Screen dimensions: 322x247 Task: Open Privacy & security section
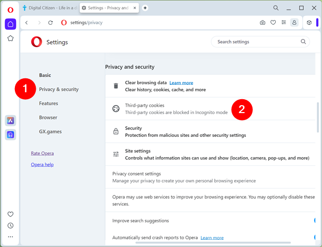coord(59,89)
